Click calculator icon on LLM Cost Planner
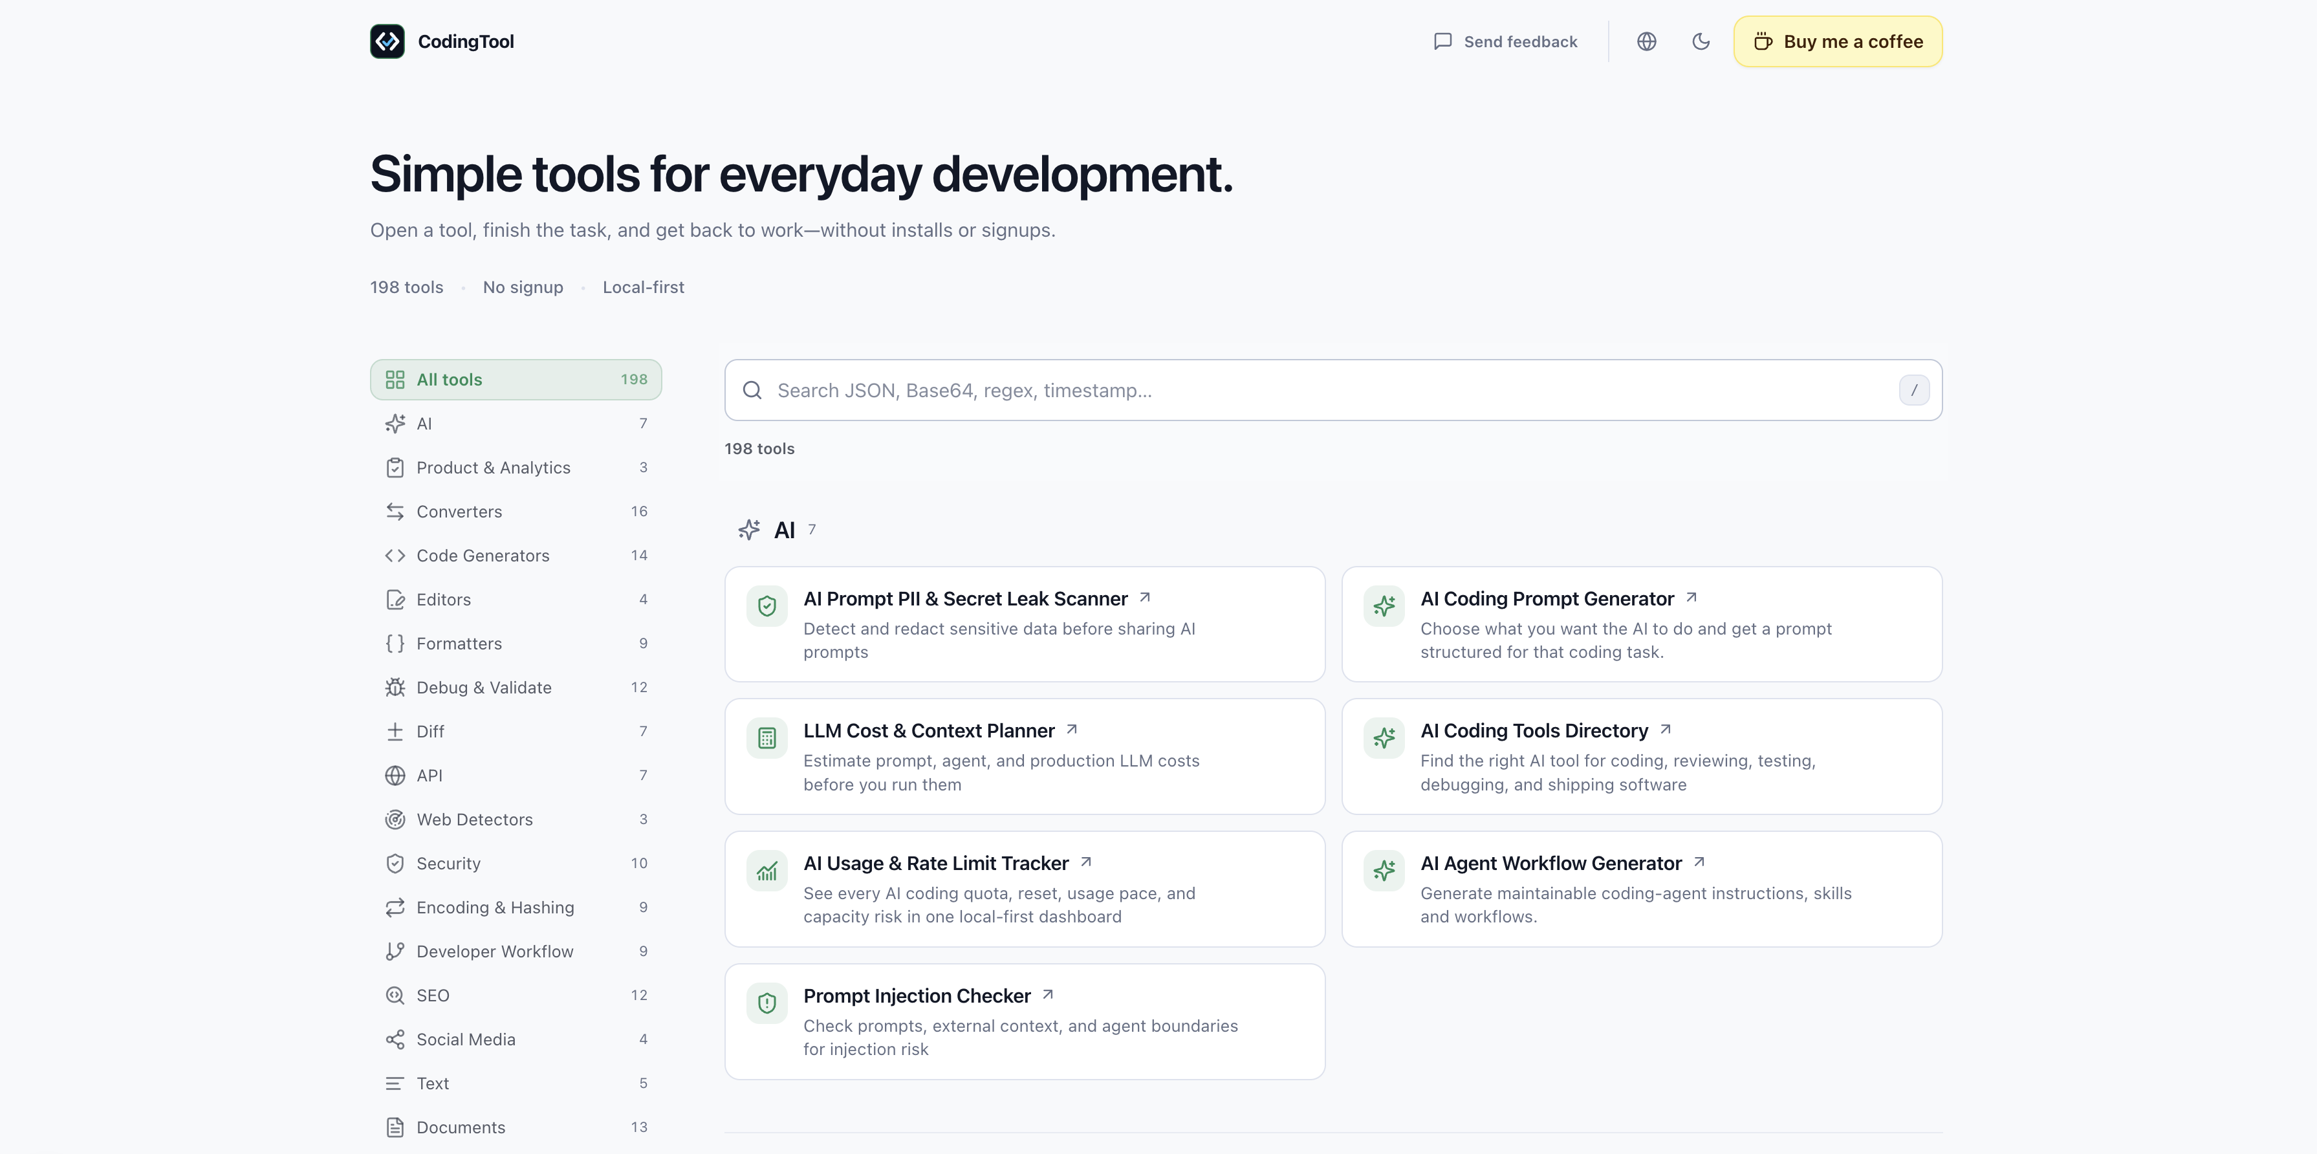 pyautogui.click(x=767, y=739)
